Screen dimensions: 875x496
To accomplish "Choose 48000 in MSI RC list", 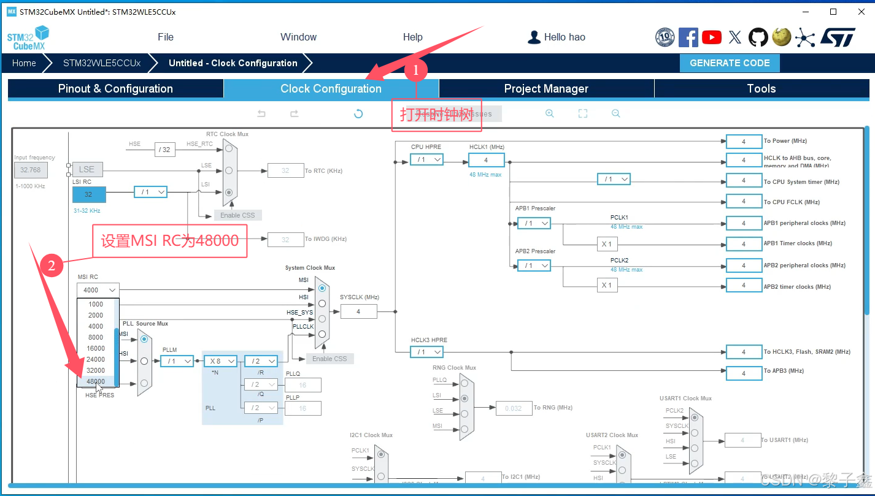I will click(x=96, y=381).
